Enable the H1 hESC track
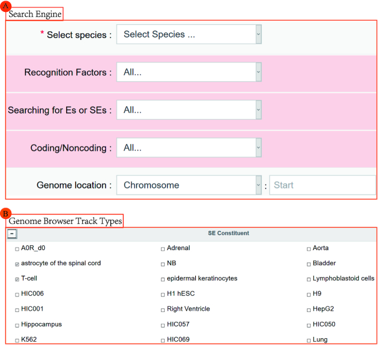378x345 pixels. point(163,294)
